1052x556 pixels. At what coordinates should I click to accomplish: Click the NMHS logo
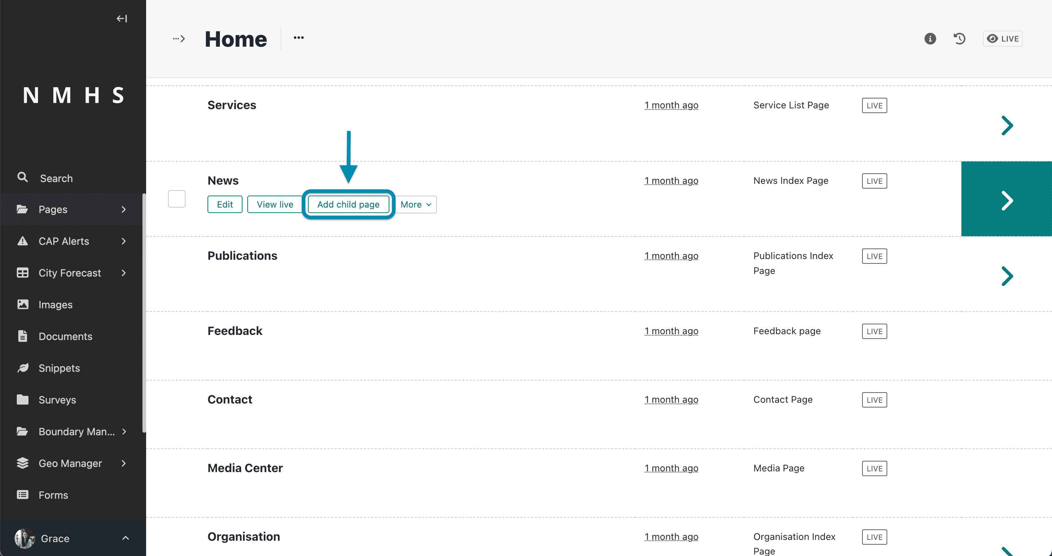(73, 96)
